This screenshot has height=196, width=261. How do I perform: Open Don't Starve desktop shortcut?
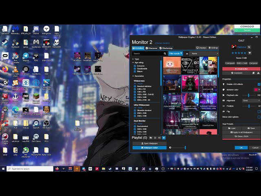pyautogui.click(x=36, y=138)
